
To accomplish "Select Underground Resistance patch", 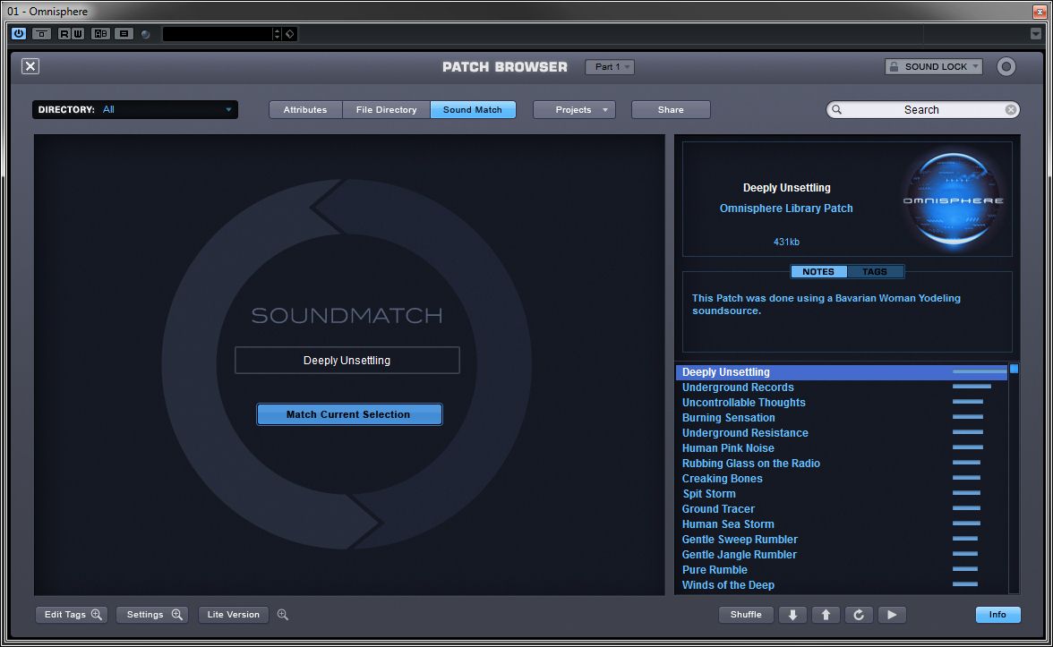I will point(841,433).
